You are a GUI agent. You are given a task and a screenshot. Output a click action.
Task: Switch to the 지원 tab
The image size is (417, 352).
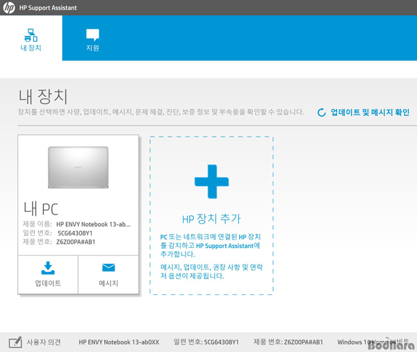[92, 38]
